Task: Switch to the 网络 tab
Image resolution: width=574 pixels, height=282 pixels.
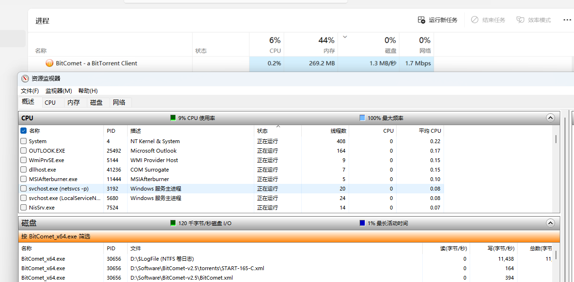Action: coord(120,102)
